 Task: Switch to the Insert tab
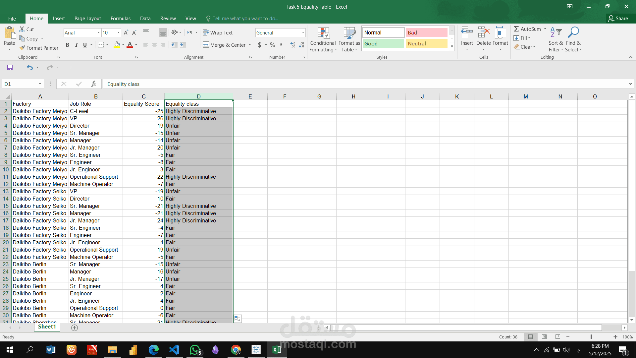tap(59, 19)
